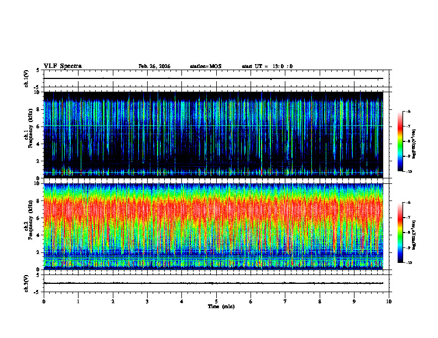This screenshot has width=438, height=338.
Task: Click the "ch.3(V)" axis label
Action: pyautogui.click(x=27, y=283)
